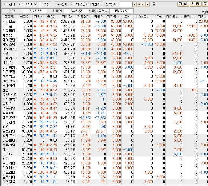Image resolution: width=208 pixels, height=186 pixels.
Task: Sort by 외국인 column header
Action: 99,17
